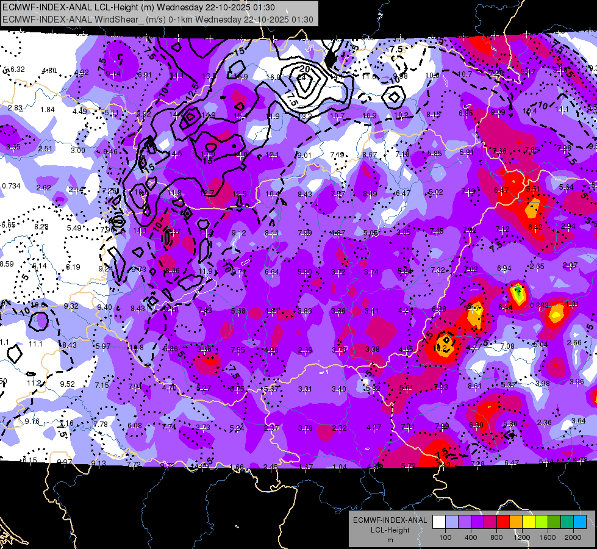Click the legend tick label 100
This screenshot has height=549, width=597.
click(445, 537)
